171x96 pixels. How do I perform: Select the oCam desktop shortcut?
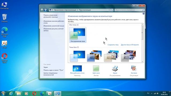tap(4, 45)
